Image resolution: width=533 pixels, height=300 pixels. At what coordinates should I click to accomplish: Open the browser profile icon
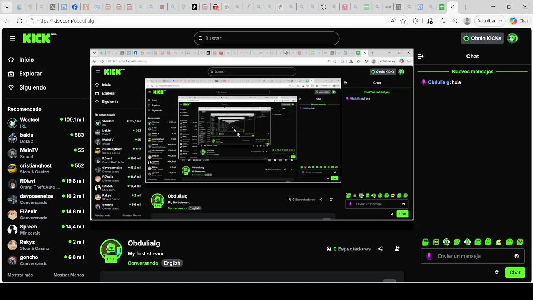[x=467, y=21]
